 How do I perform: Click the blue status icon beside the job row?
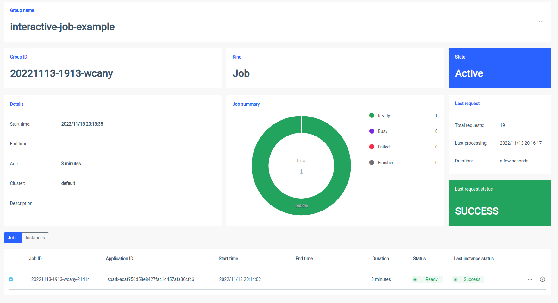point(11,279)
